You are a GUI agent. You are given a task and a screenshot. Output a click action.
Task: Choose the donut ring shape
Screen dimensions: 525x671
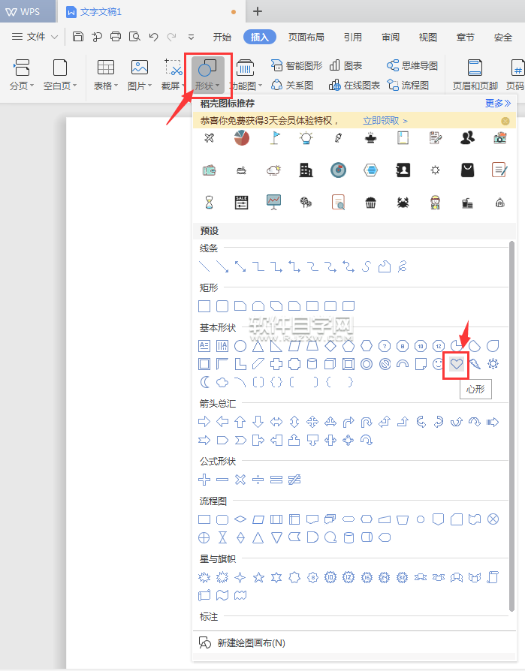tap(367, 364)
